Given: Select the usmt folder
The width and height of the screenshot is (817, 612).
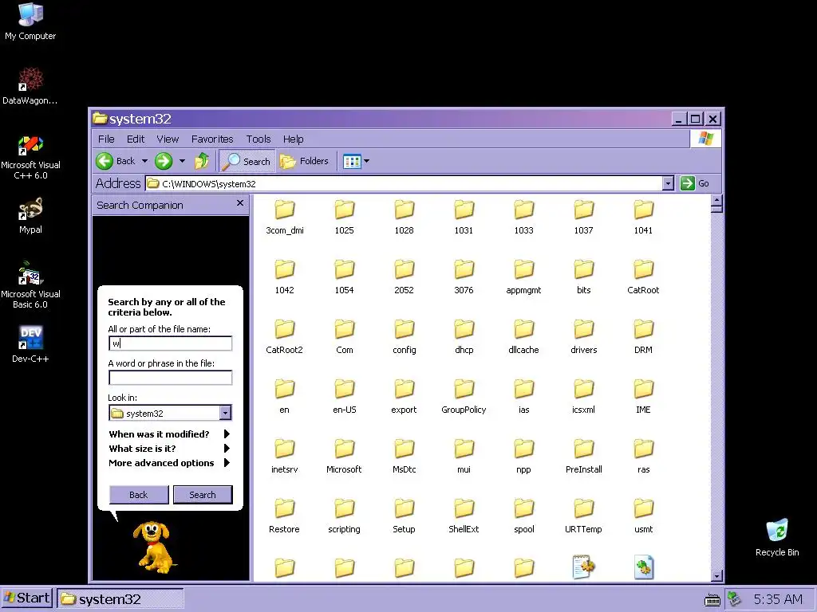Looking at the screenshot, I should [x=643, y=515].
